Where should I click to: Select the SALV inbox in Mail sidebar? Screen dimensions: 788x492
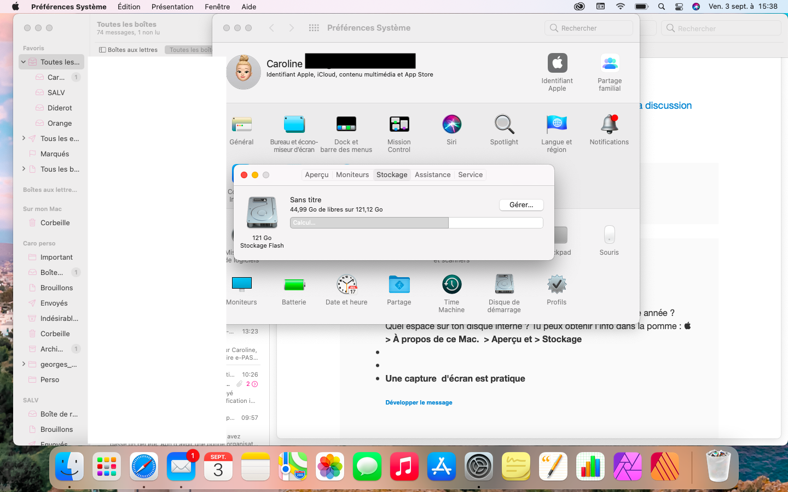(x=51, y=92)
